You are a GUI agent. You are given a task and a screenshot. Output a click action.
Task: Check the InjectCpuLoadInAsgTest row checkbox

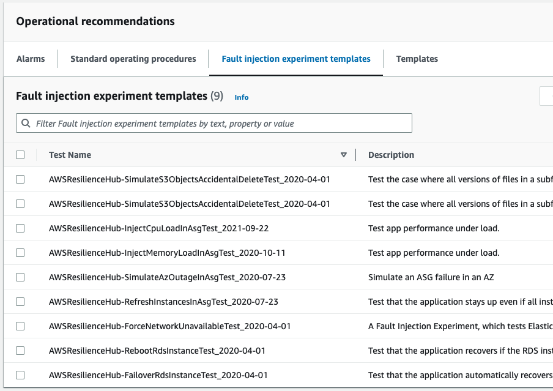point(21,228)
